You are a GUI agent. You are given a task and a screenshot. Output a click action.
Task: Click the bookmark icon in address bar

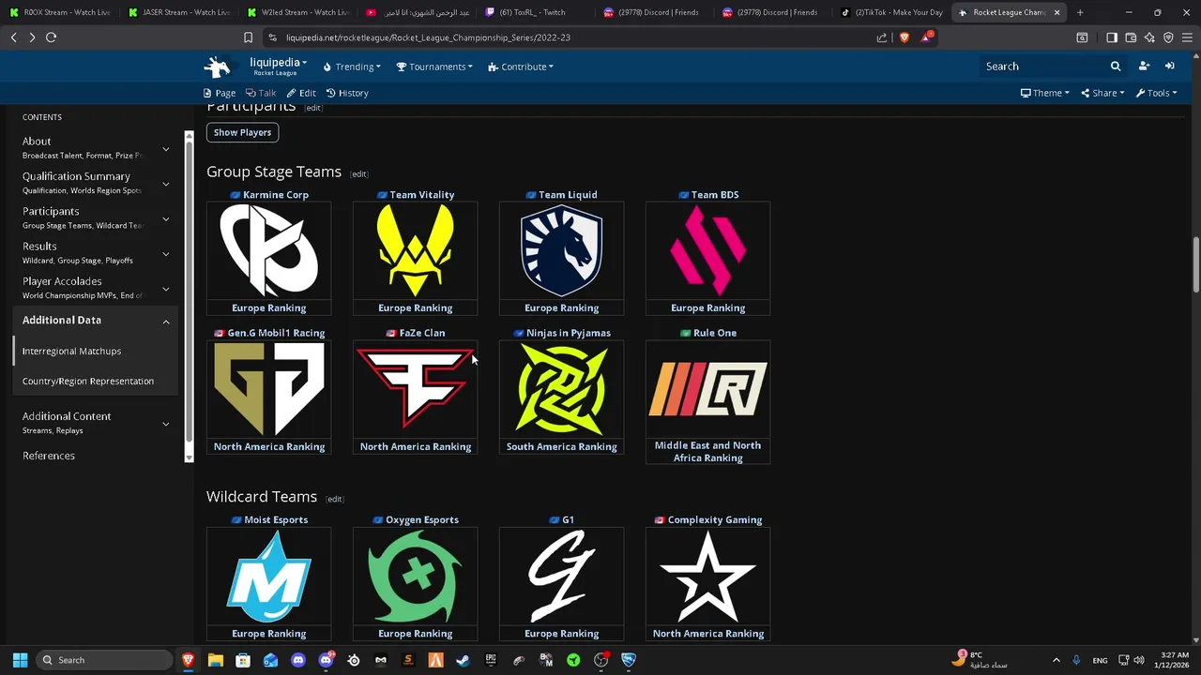248,37
